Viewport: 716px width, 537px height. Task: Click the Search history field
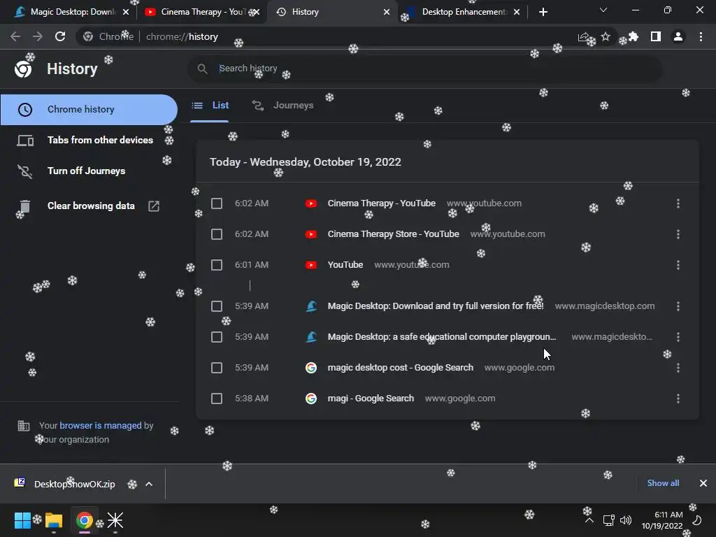tap(424, 69)
